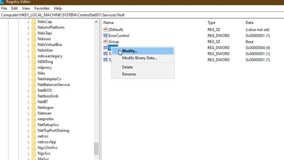Expand the netprofm tree node
The width and height of the screenshot is (284, 160).
coord(28,120)
